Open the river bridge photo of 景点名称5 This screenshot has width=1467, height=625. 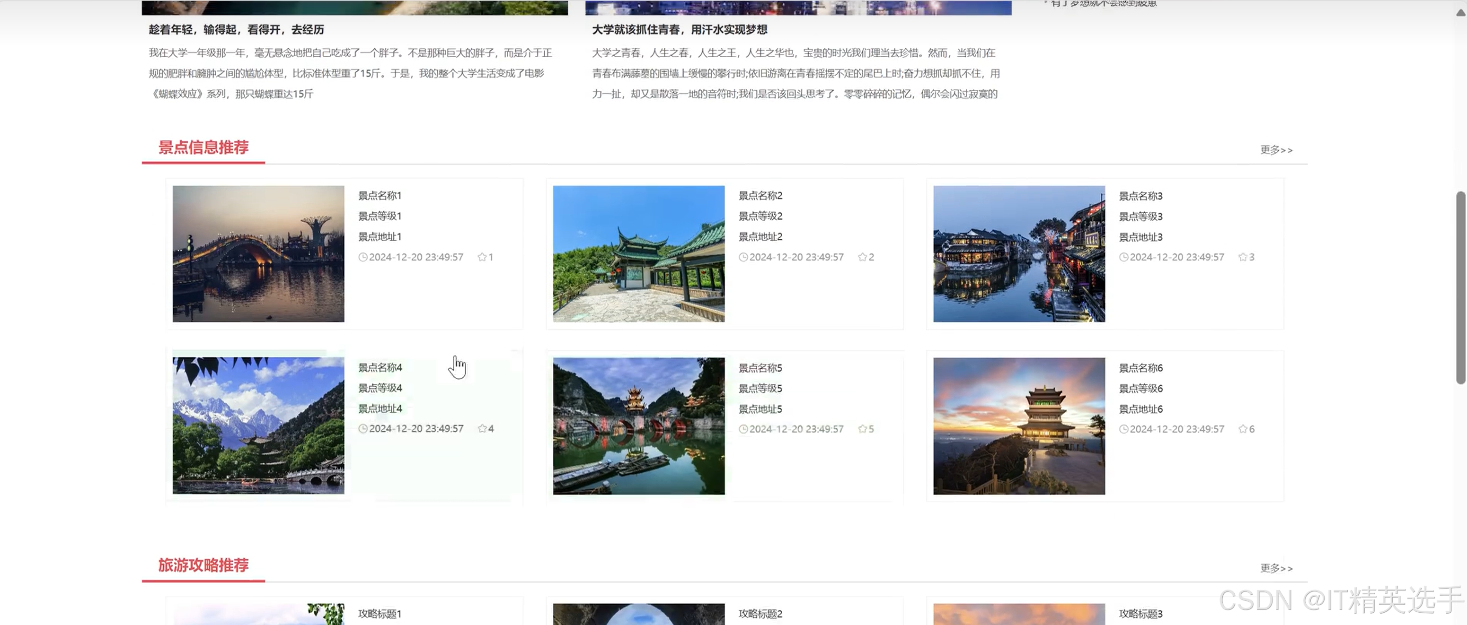[x=639, y=426]
